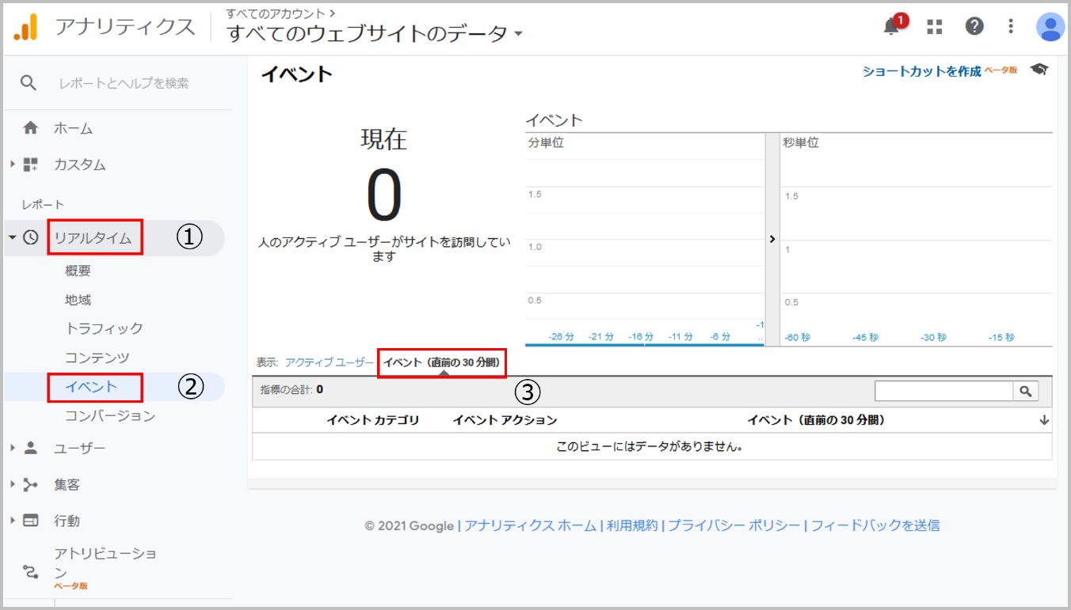The width and height of the screenshot is (1071, 610).
Task: Select コンバージョン under リアルタイム
Action: (110, 416)
